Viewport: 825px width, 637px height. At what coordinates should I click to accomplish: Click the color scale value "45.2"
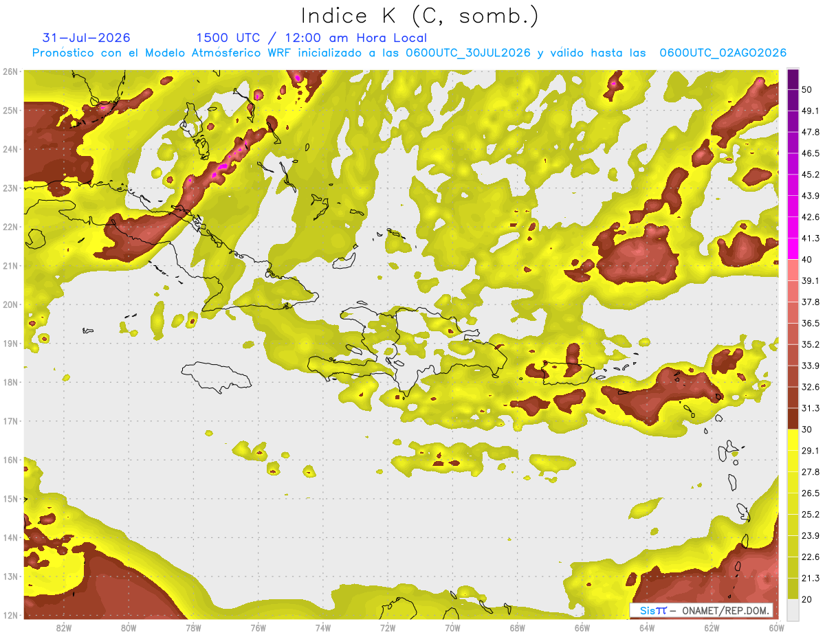pyautogui.click(x=810, y=175)
